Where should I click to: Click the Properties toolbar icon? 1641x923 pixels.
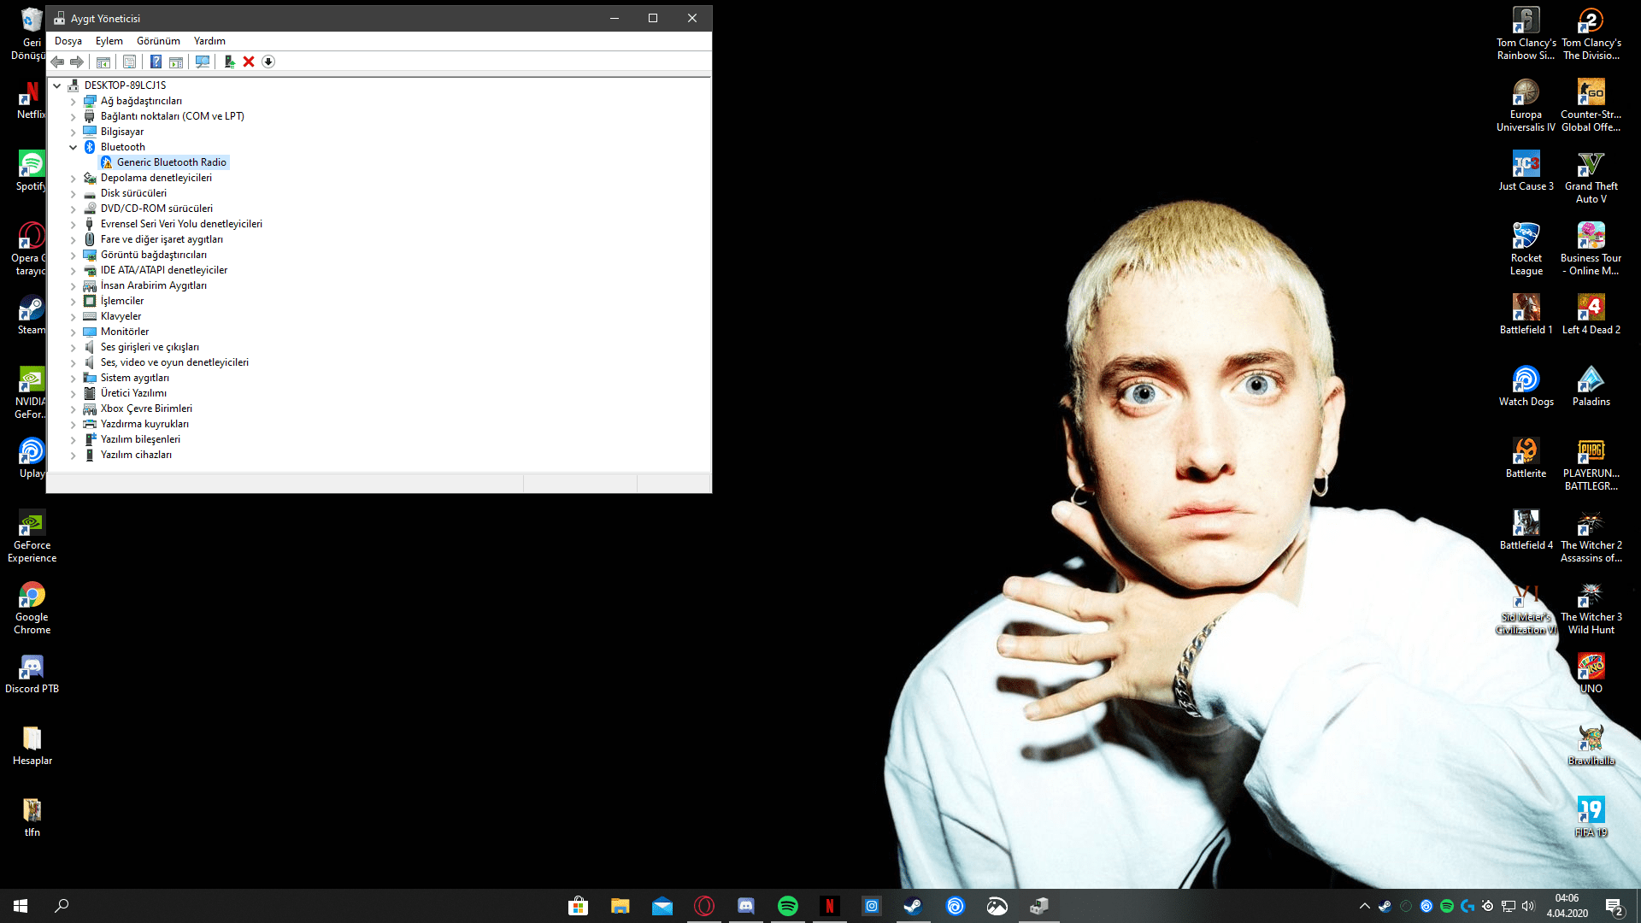129,62
